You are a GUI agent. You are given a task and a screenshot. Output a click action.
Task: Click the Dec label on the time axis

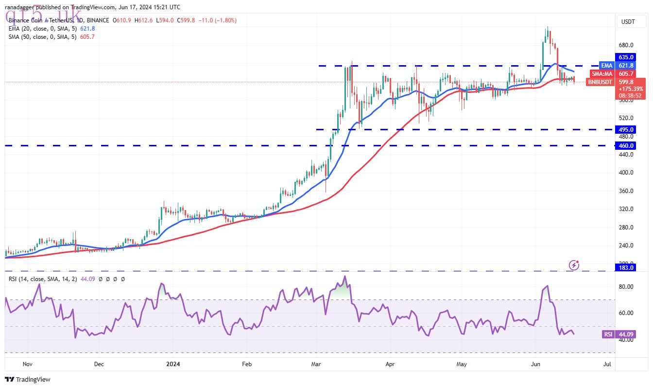pos(99,363)
